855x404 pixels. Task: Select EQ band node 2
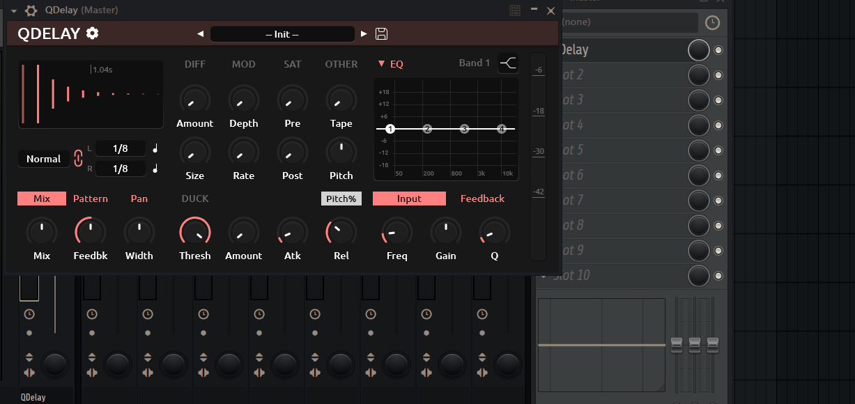click(427, 129)
